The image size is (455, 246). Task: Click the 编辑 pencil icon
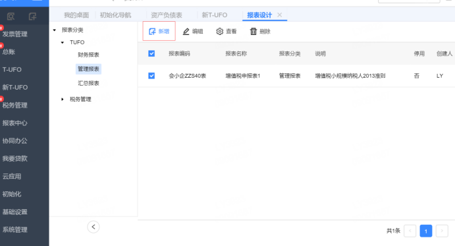(186, 32)
